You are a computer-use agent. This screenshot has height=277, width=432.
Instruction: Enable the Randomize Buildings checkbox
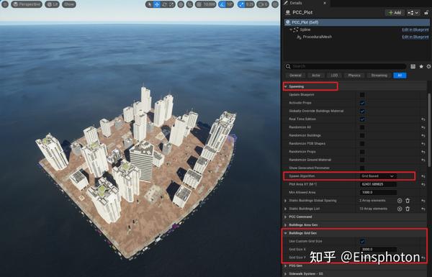[x=362, y=135]
